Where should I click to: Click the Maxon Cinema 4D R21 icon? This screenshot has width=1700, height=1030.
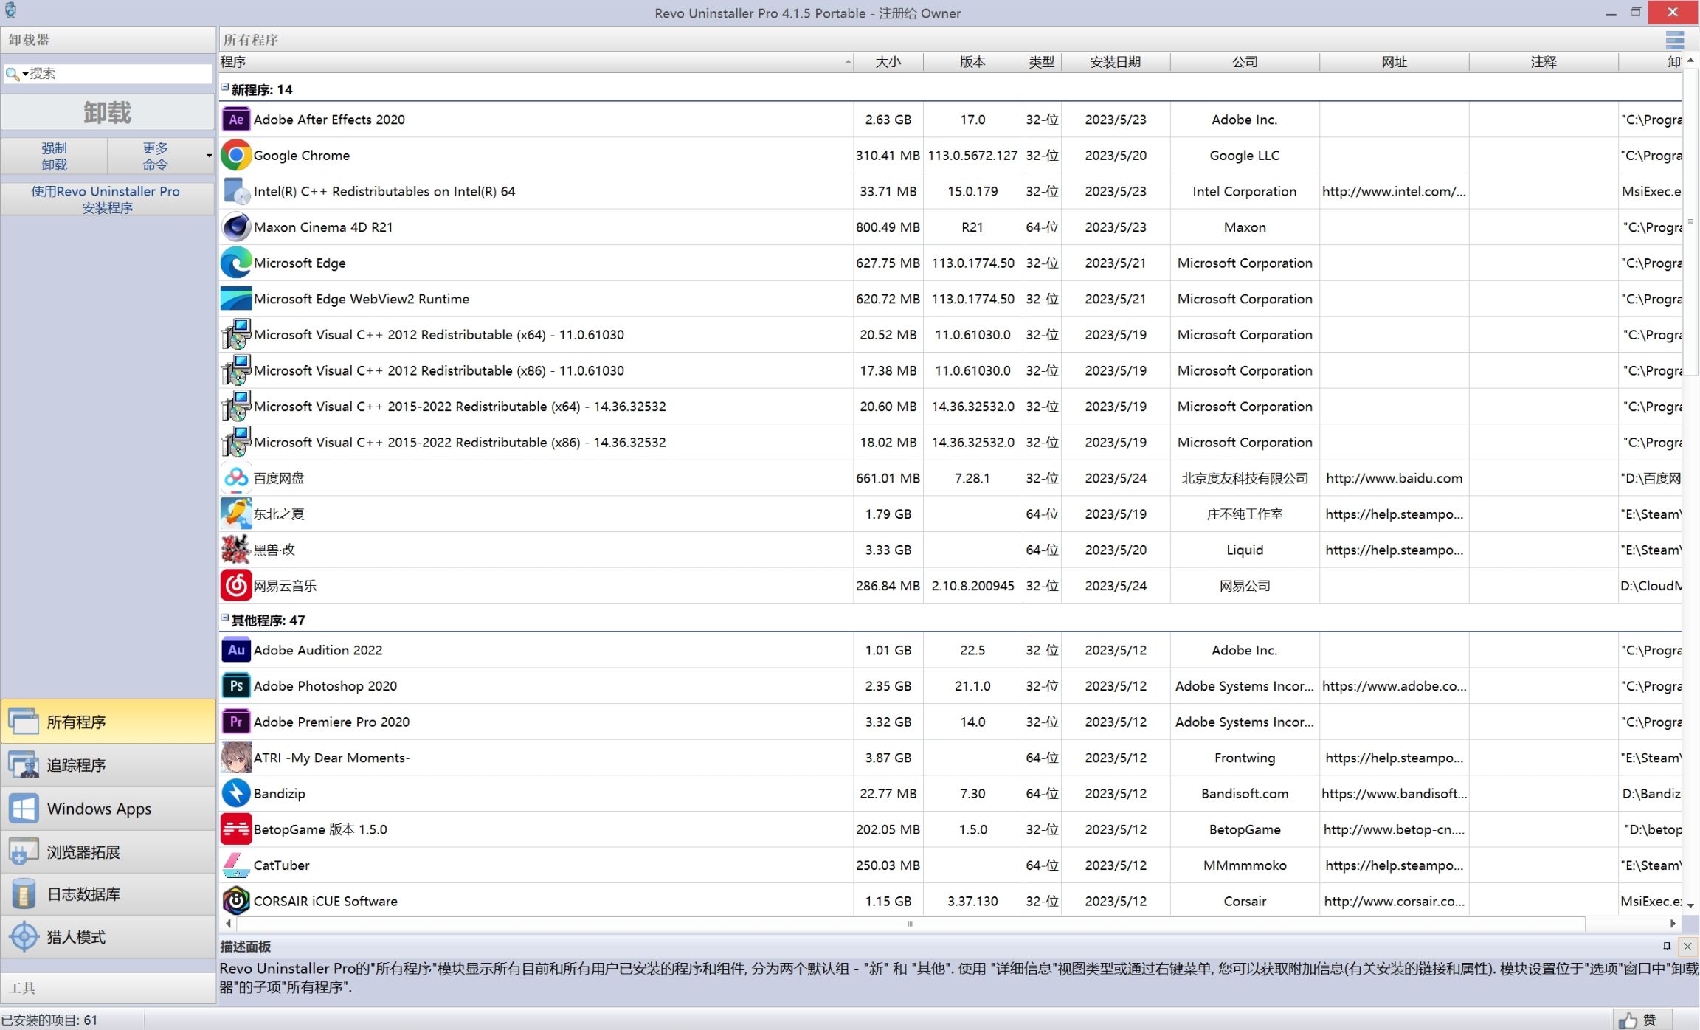(235, 227)
